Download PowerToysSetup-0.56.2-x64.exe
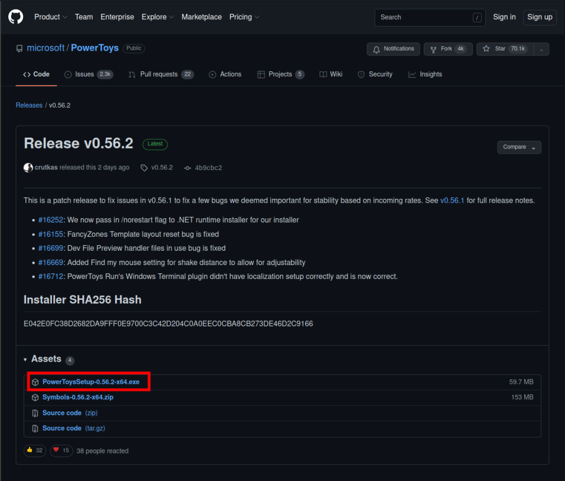This screenshot has width=565, height=481. coord(90,382)
